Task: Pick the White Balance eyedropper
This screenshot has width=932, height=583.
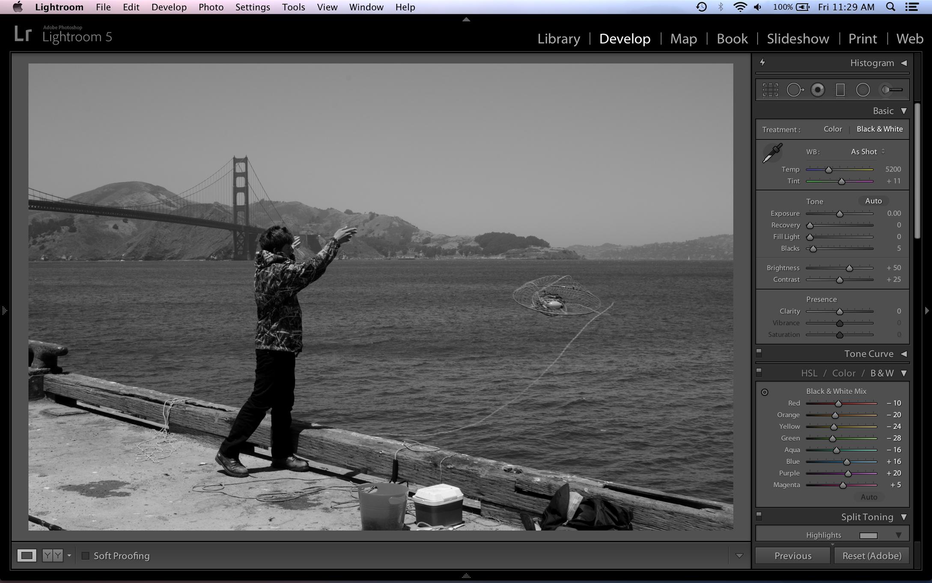Action: tap(772, 153)
